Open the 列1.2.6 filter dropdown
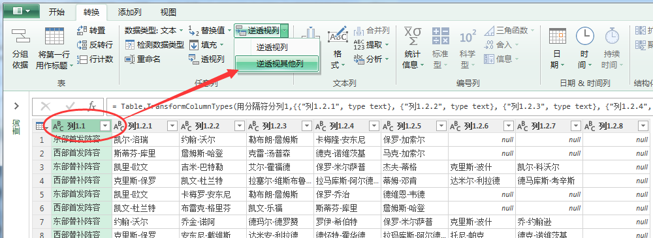The height and width of the screenshot is (238, 653). pos(508,126)
